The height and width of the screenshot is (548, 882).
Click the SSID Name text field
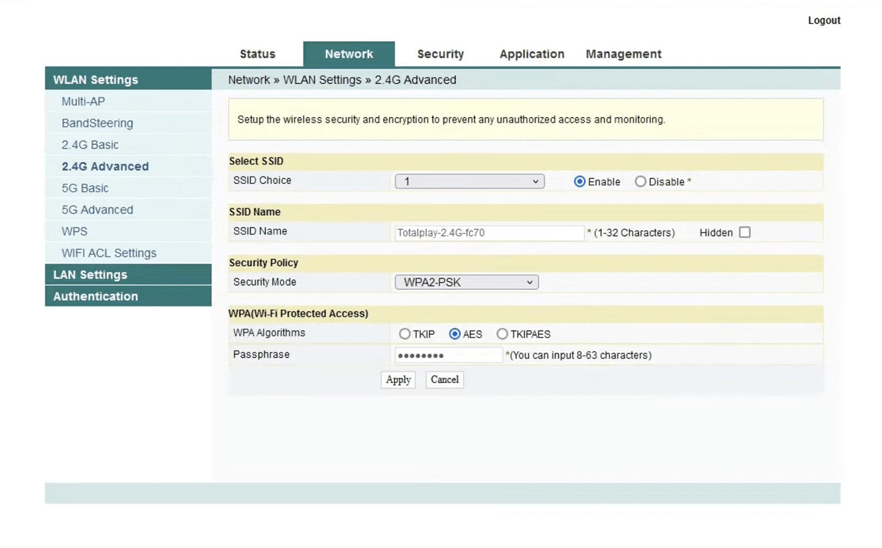[x=489, y=233]
